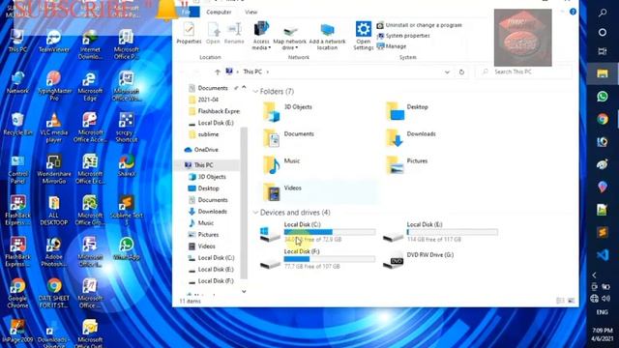Open the Desktop folder in the main pane
Screen dimensions: 619x348
pos(406,111)
